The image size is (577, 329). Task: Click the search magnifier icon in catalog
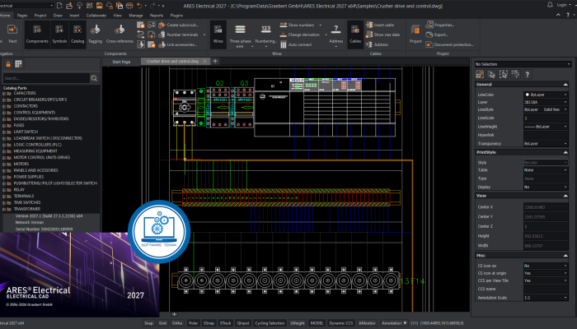click(x=94, y=78)
